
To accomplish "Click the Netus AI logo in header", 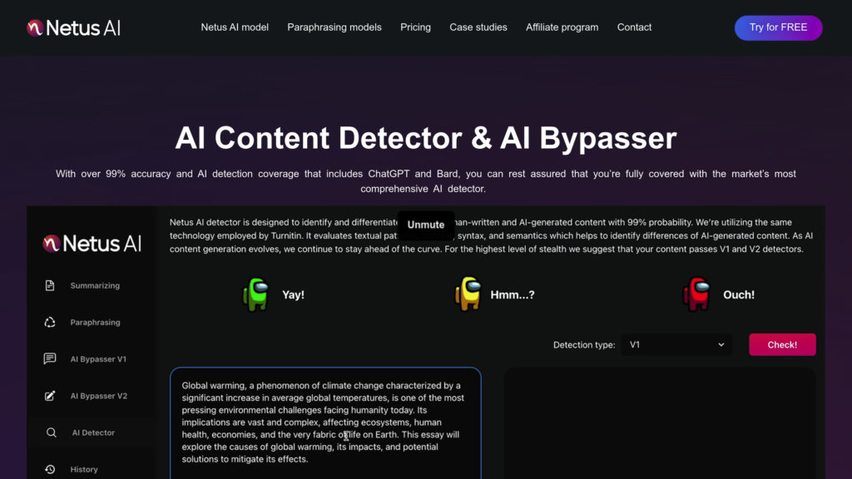I will click(x=73, y=27).
